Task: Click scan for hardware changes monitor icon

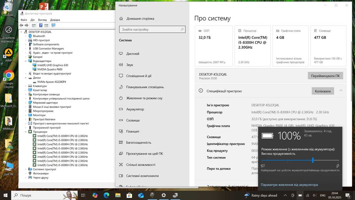Action: pos(54,25)
